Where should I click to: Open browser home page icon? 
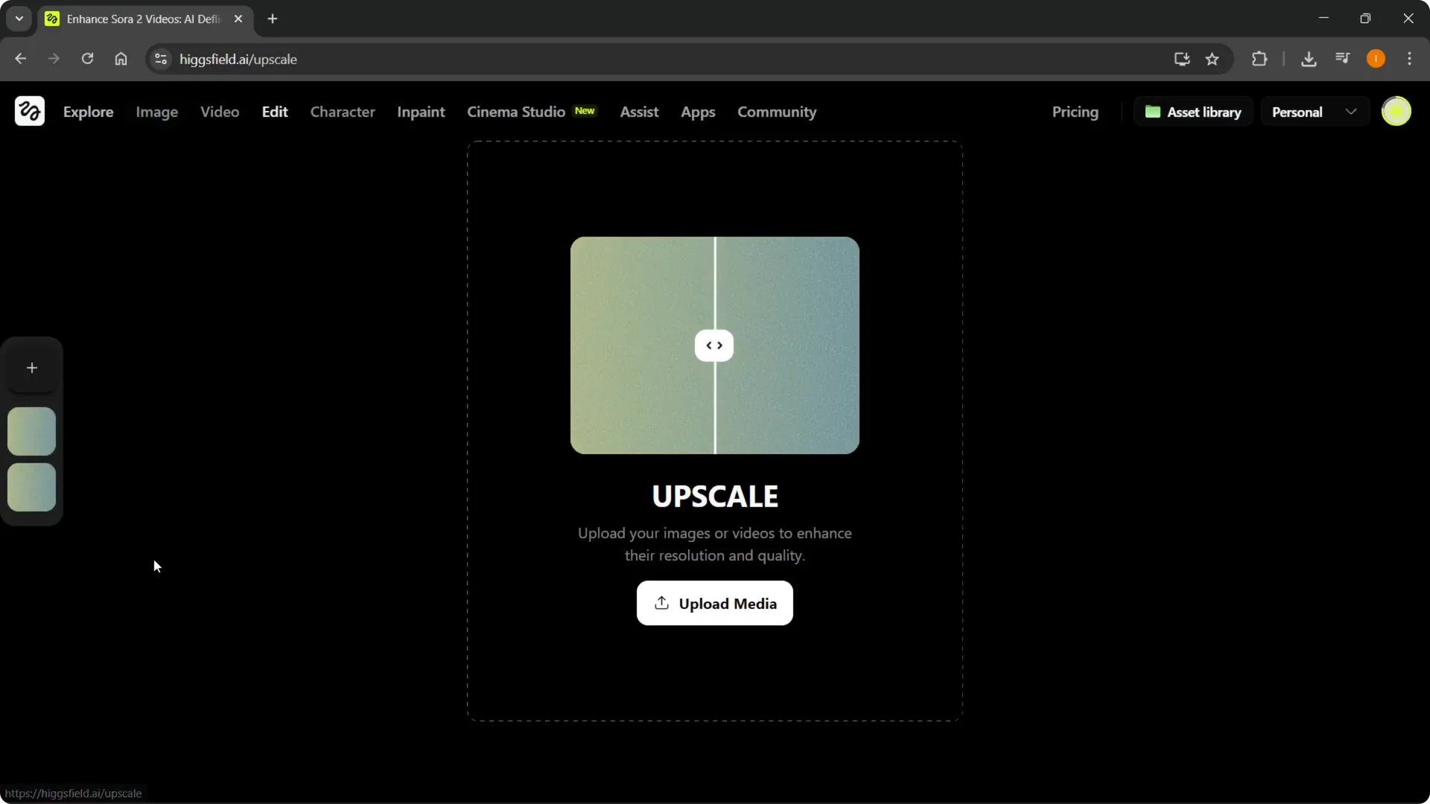[121, 59]
